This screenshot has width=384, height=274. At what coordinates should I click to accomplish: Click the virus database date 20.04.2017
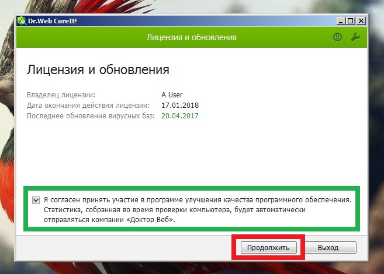pos(180,116)
